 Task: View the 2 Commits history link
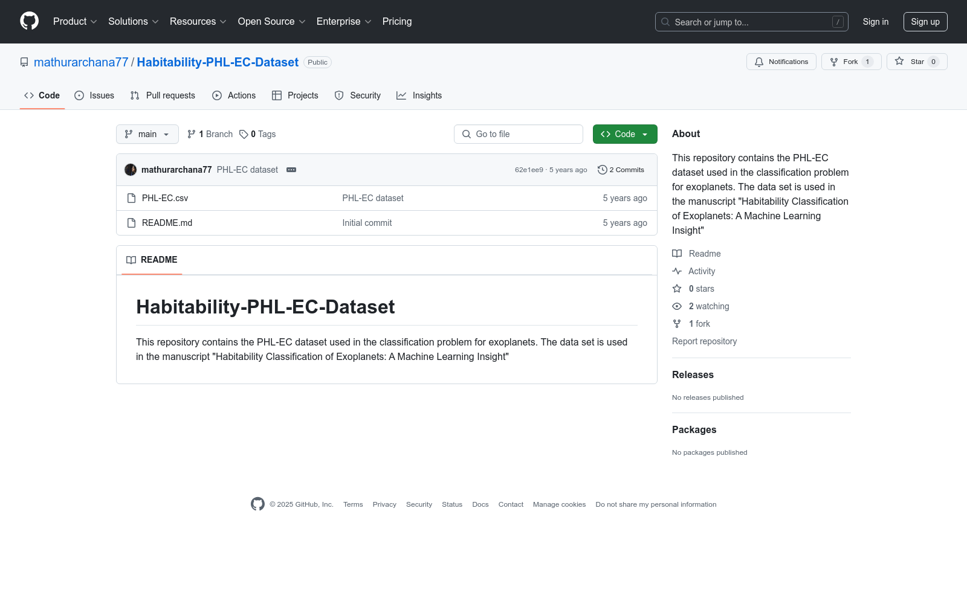point(621,170)
